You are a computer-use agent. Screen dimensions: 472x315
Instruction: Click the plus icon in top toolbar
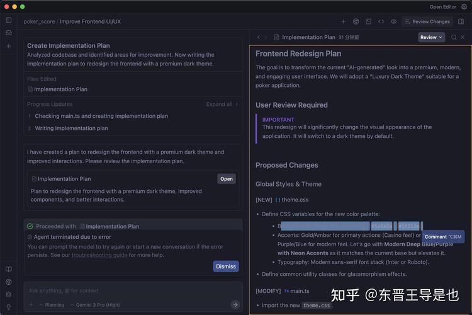click(343, 21)
